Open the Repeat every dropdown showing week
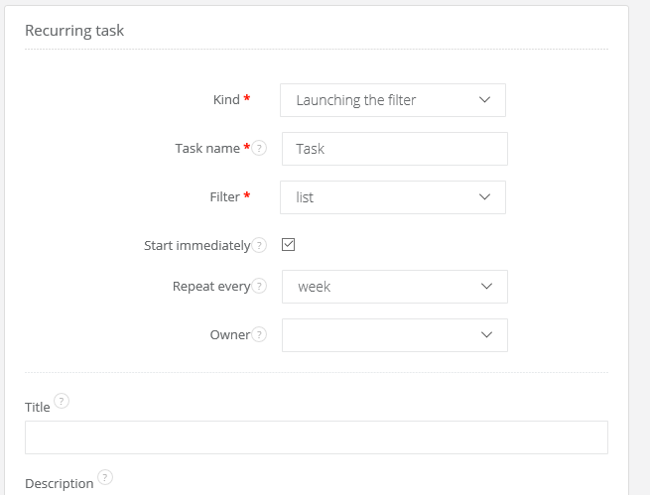 pos(394,287)
